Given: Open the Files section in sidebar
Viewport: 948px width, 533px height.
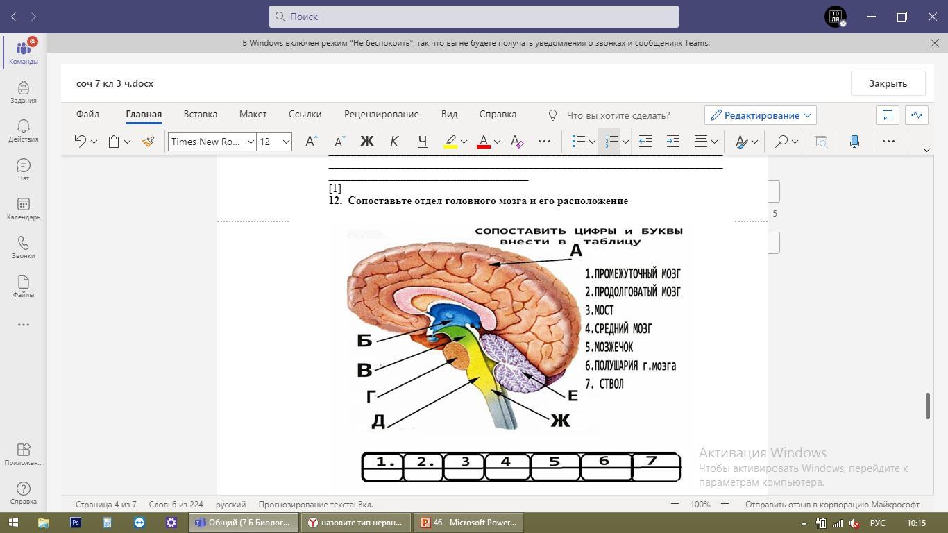Looking at the screenshot, I should 23,286.
